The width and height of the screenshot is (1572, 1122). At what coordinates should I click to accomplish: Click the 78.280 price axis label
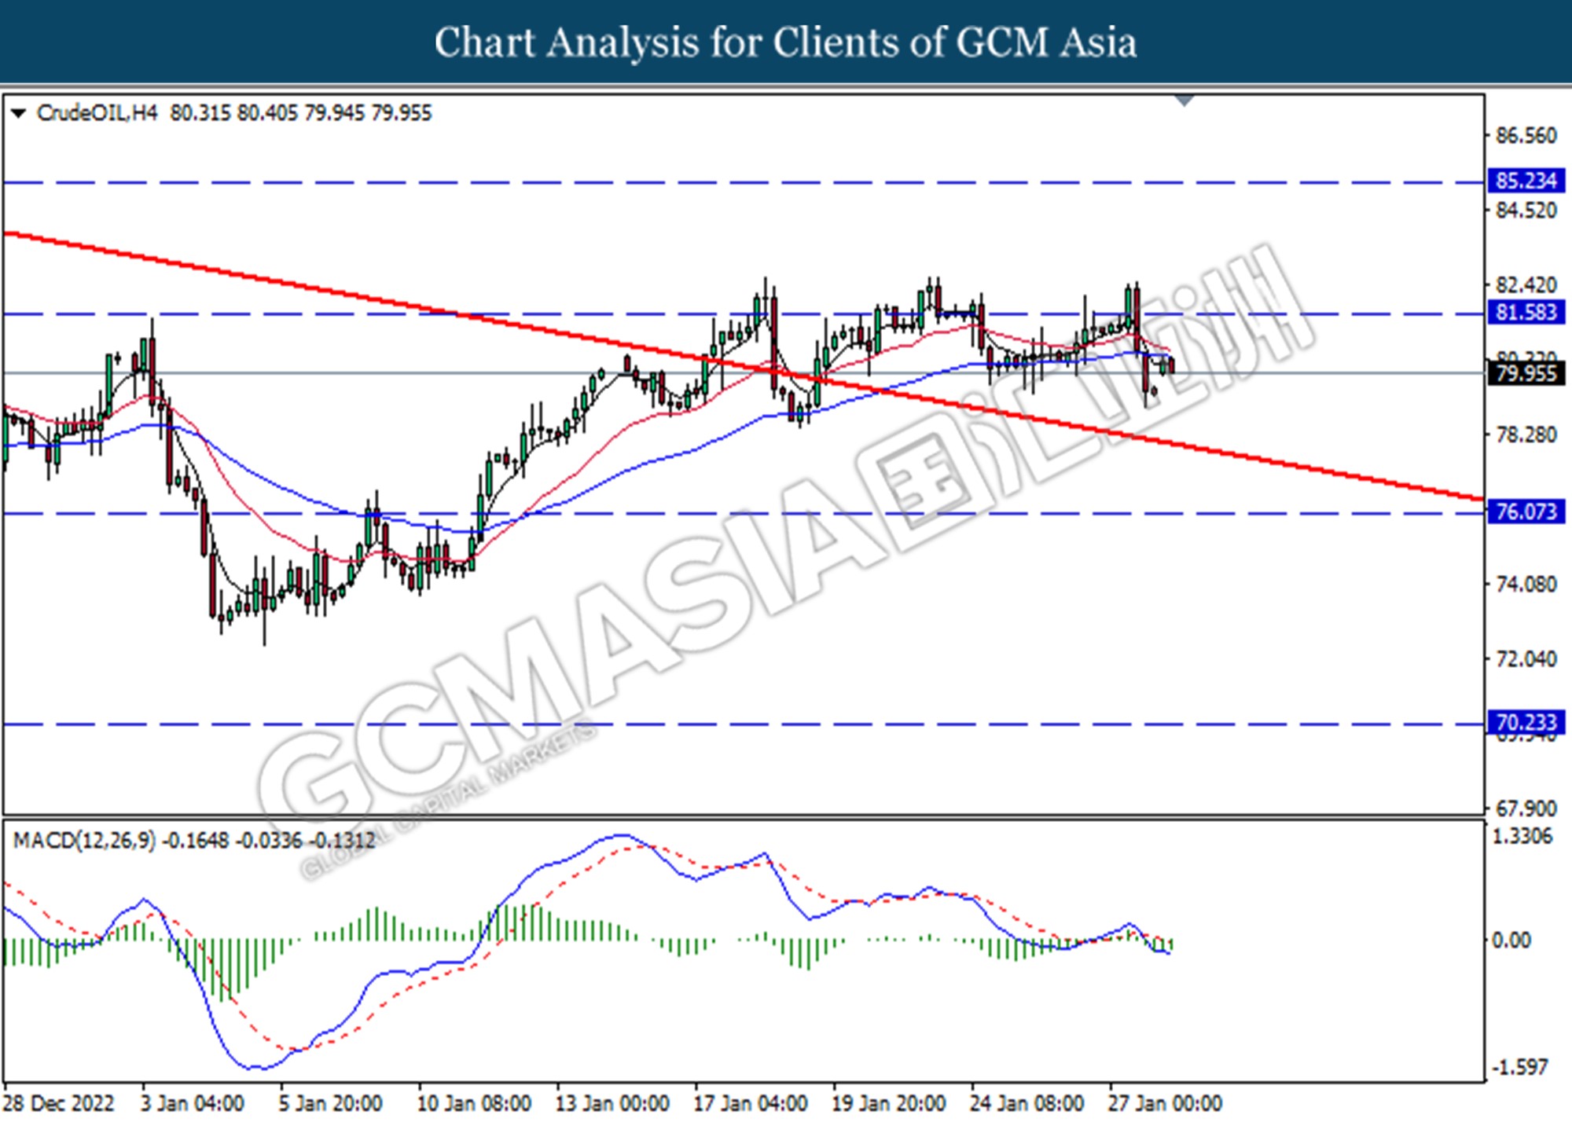point(1526,434)
